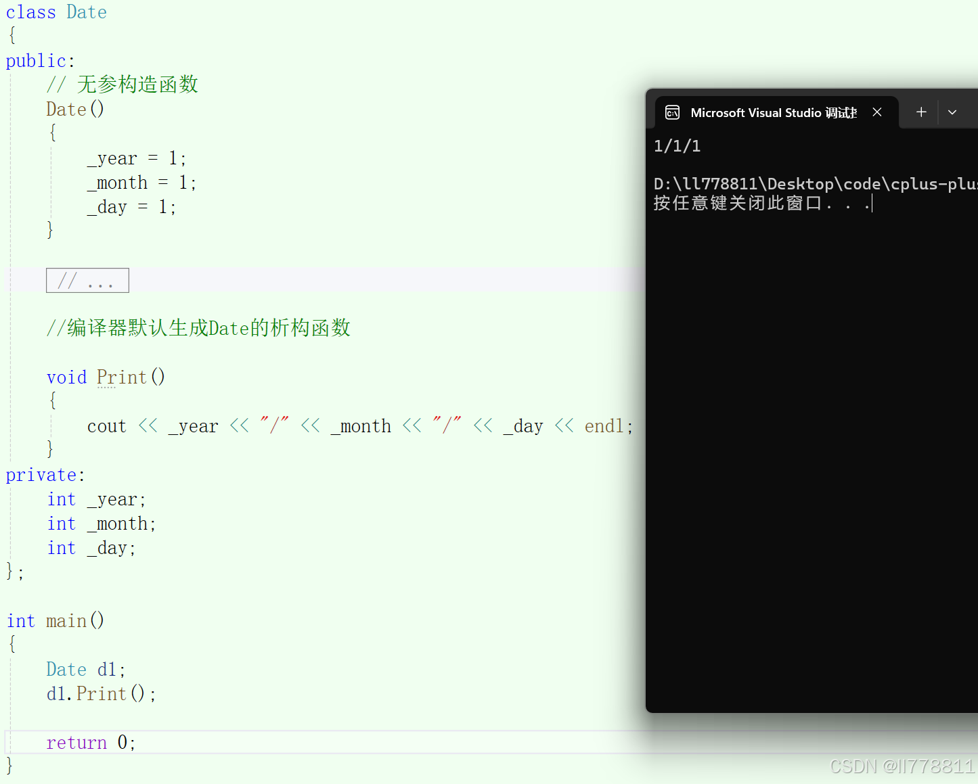Click the 'int _year;' member declaration
Image resolution: width=978 pixels, height=784 pixels.
click(x=96, y=499)
